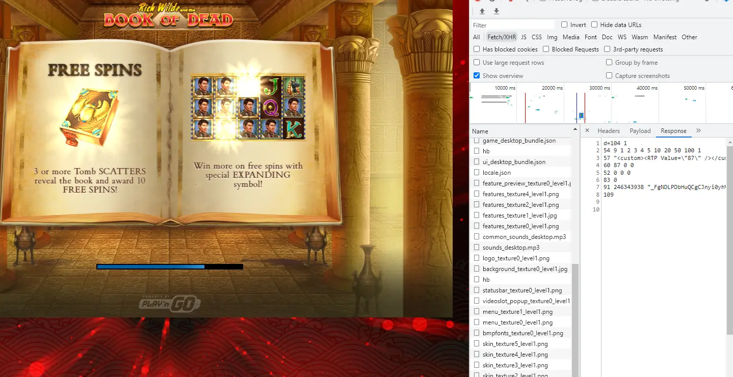Close the request details pane with X
The width and height of the screenshot is (733, 377).
(x=587, y=130)
